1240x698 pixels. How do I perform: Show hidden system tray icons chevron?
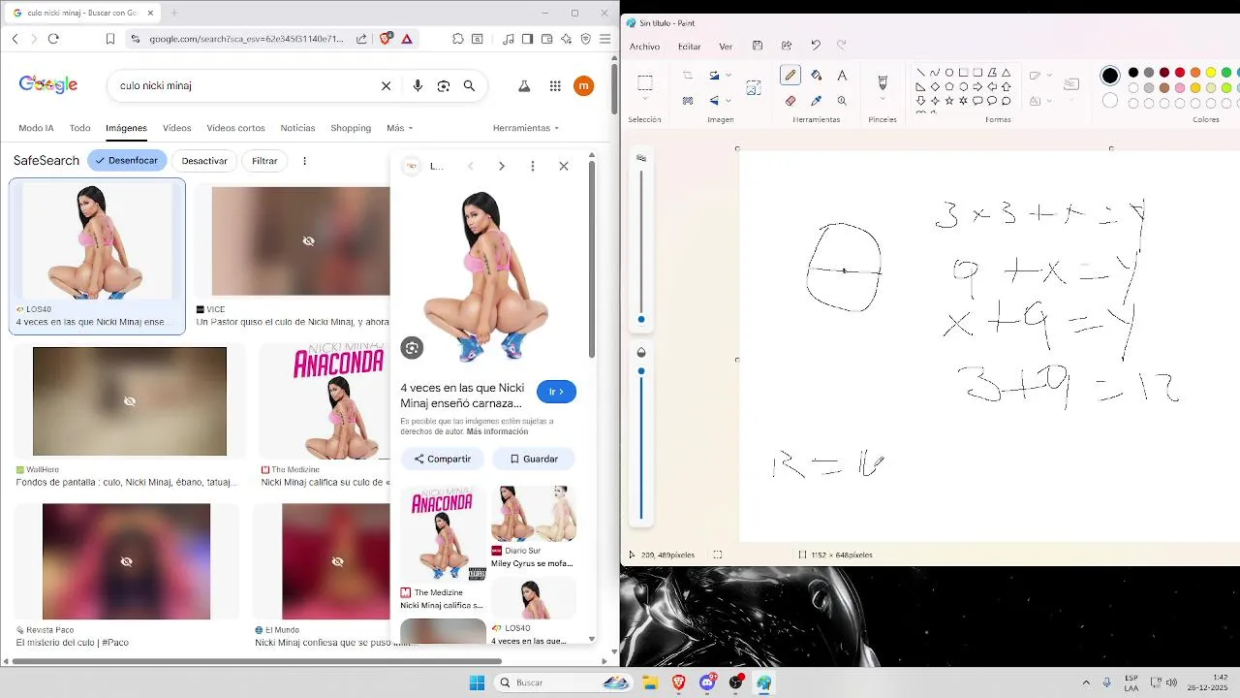point(1086,682)
